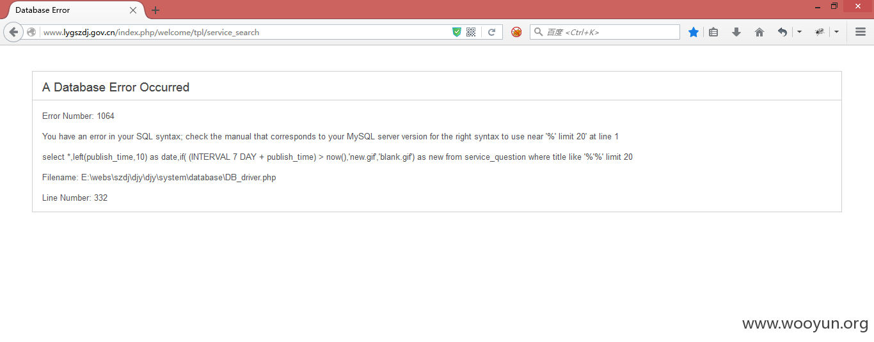
Task: Minimize the browser window
Action: click(x=818, y=6)
